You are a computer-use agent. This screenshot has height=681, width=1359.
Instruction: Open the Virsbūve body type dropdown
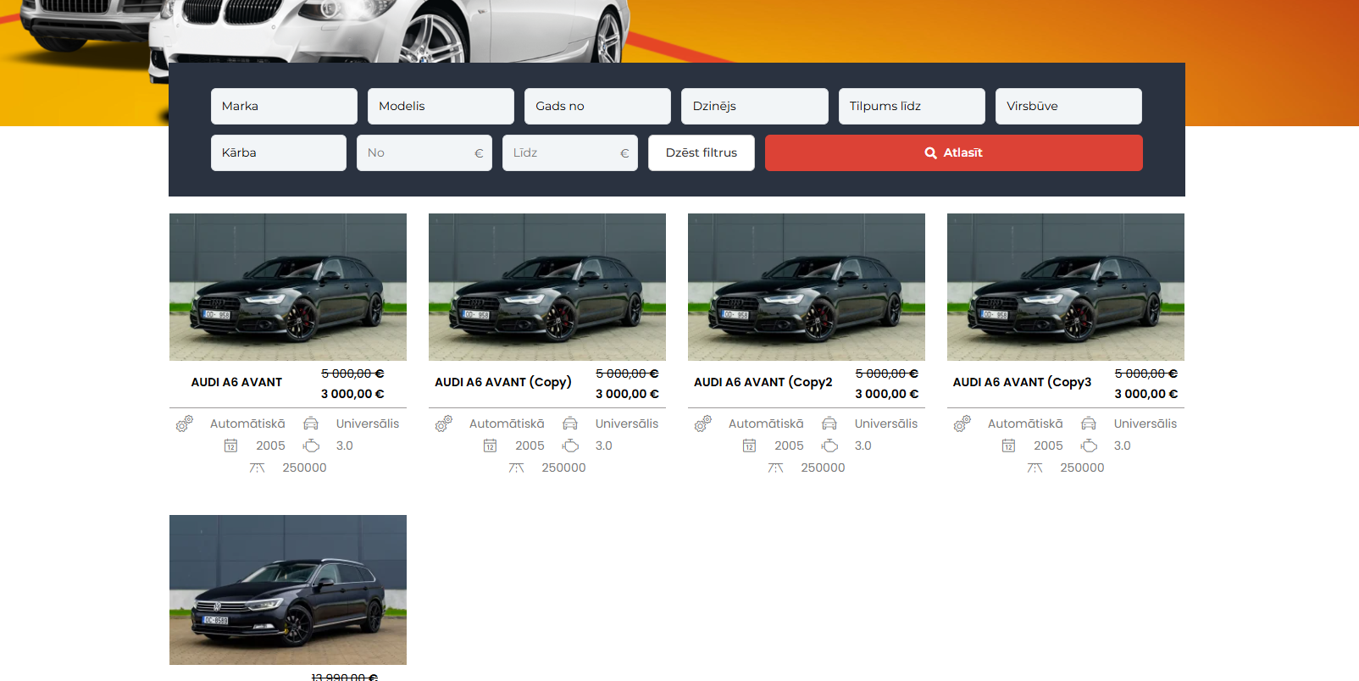click(1068, 107)
